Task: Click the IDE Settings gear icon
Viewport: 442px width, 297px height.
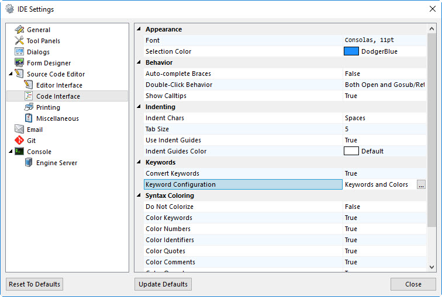Action: tap(9, 9)
